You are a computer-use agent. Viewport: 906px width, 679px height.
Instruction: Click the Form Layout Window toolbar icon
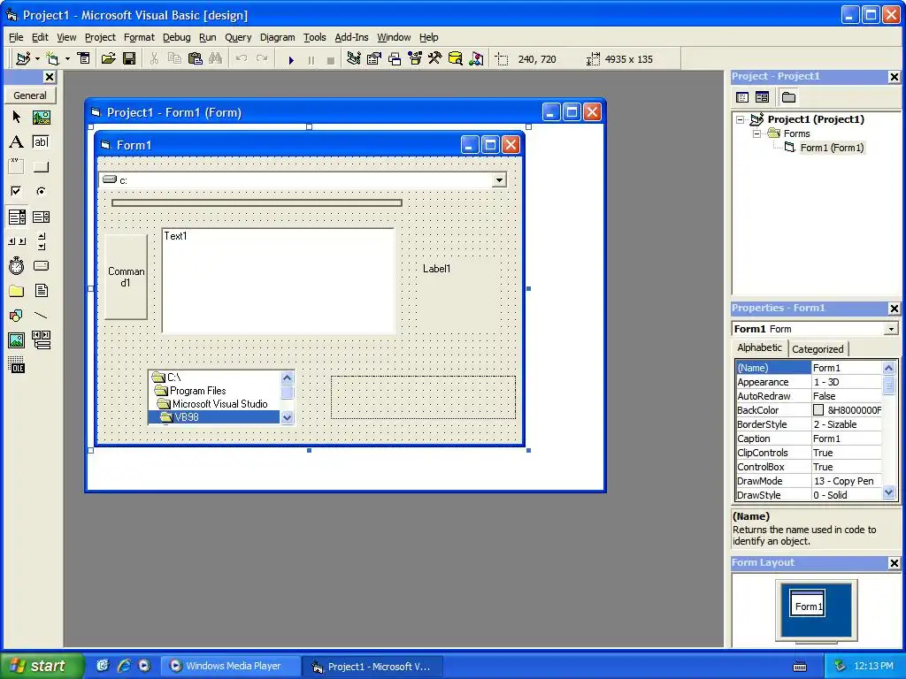click(x=395, y=58)
